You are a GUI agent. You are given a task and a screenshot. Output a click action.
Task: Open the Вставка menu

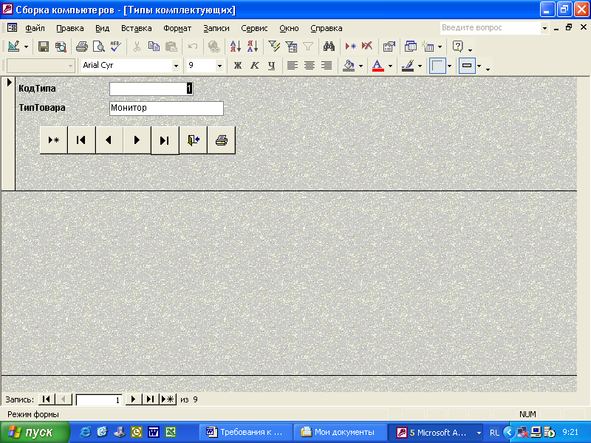137,28
